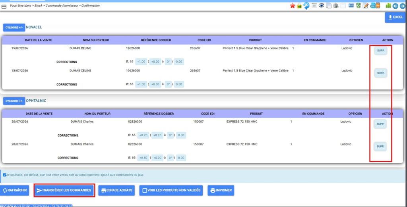Open the menu icon left of breadcrumb
This screenshot has height=207, width=407.
pos(4,7)
